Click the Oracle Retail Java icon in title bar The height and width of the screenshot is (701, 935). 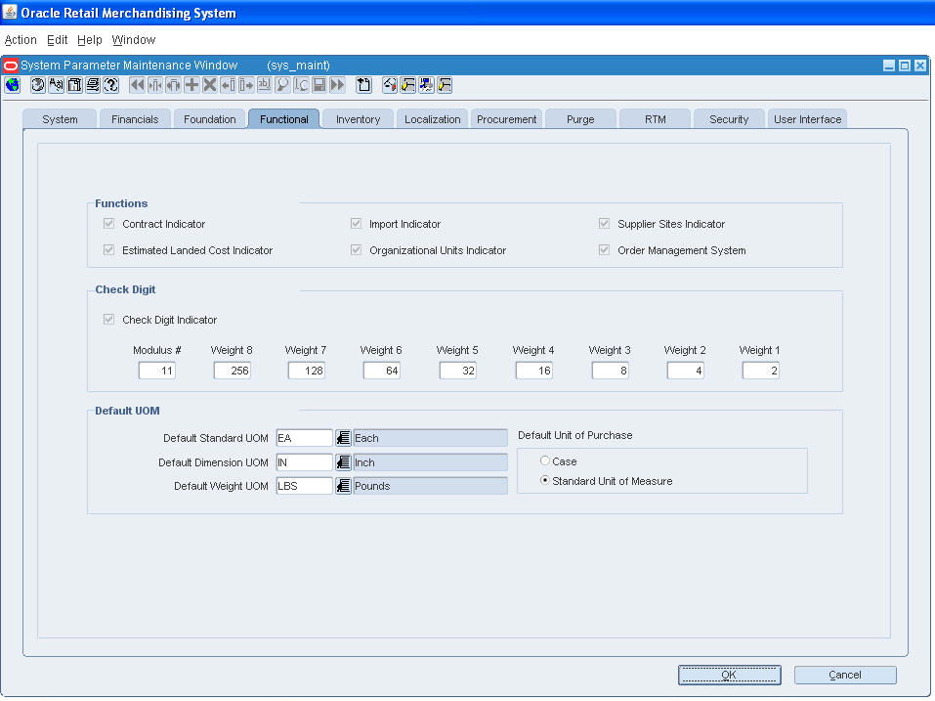tap(10, 12)
